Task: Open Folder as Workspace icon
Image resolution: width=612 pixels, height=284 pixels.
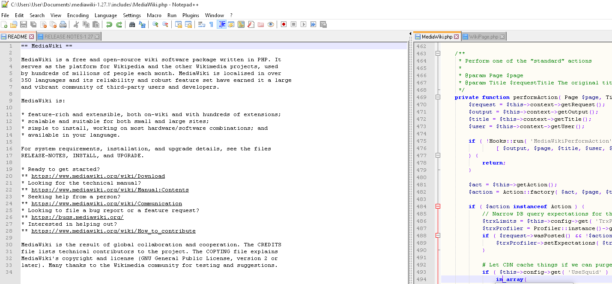Action: click(261, 24)
